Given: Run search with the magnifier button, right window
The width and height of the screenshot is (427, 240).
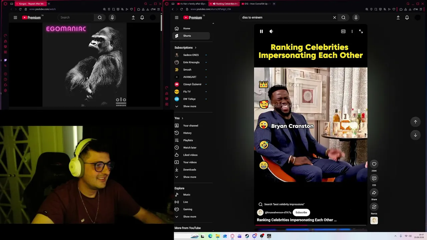Looking at the screenshot, I should [x=343, y=17].
